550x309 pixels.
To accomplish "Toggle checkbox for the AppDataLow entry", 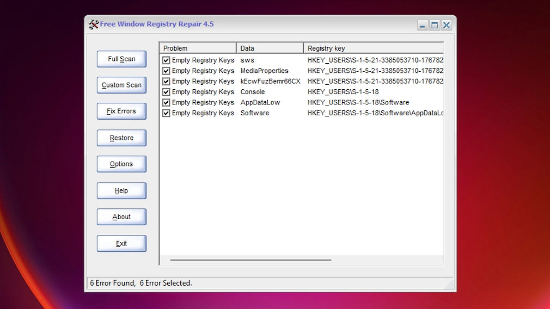I will pyautogui.click(x=166, y=103).
